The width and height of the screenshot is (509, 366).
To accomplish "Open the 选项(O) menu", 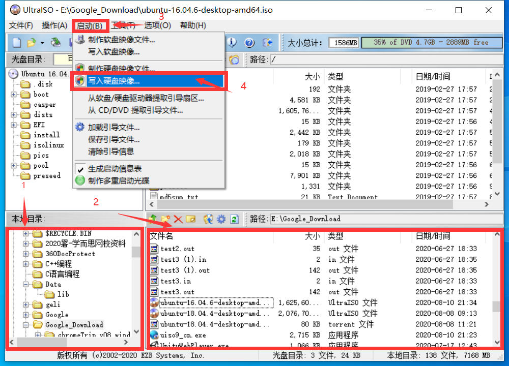I will (157, 25).
